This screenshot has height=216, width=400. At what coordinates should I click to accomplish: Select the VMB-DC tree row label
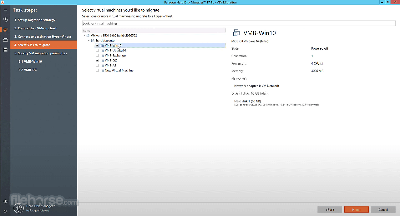click(111, 61)
